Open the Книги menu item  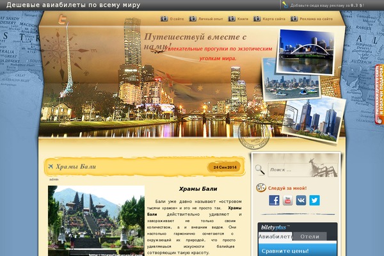pyautogui.click(x=243, y=19)
